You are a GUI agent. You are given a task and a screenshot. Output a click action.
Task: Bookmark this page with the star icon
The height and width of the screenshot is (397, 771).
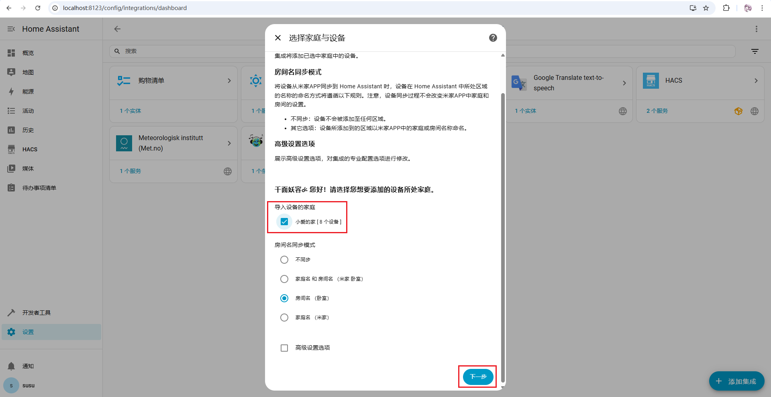(706, 8)
